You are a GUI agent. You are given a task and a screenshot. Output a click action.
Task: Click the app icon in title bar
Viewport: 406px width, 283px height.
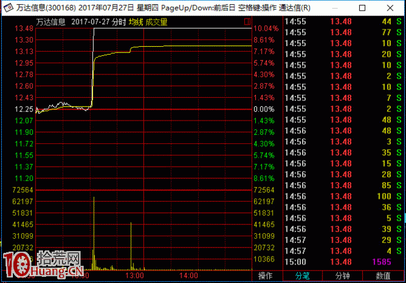coord(8,8)
